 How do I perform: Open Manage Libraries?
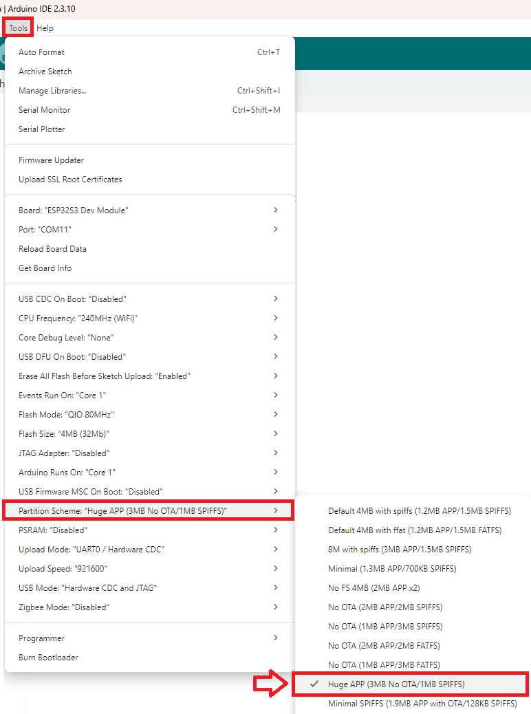[x=149, y=91]
